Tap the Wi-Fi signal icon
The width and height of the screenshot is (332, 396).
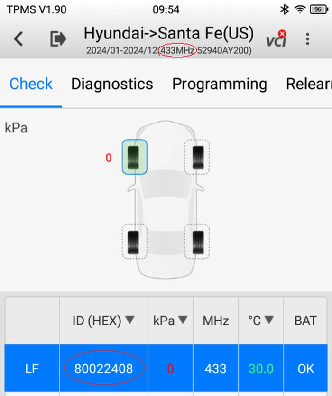click(x=300, y=9)
